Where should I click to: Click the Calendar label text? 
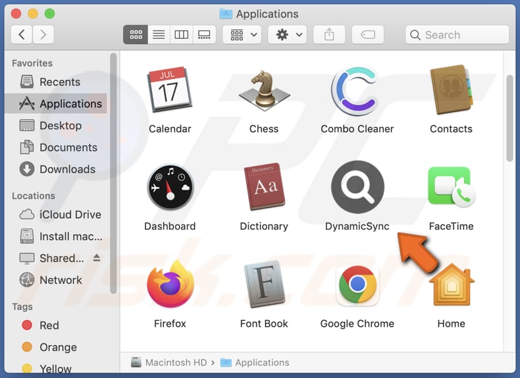170,129
